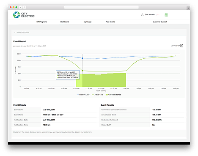The width and height of the screenshot is (198, 156).
Task: Open Customer Support link
Action: (x=159, y=22)
